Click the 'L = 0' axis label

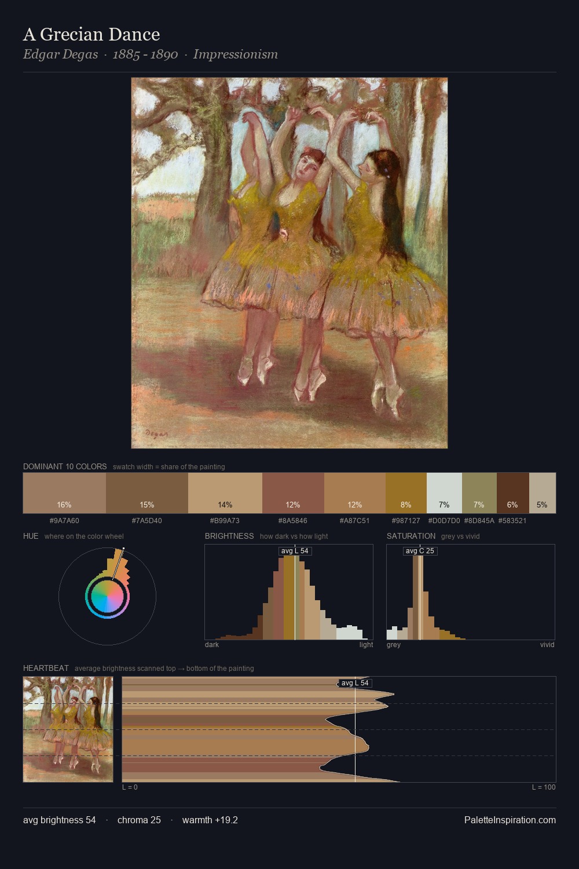[x=130, y=787]
